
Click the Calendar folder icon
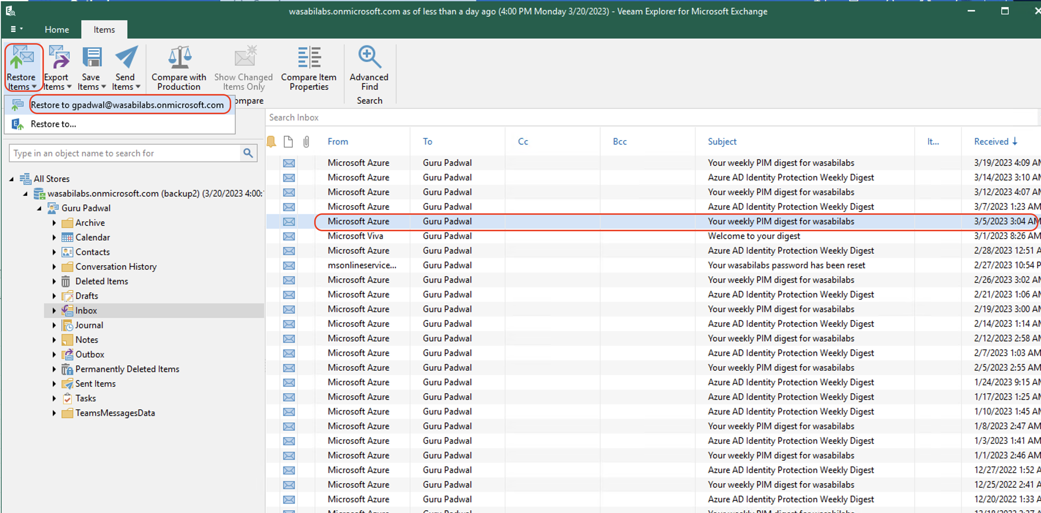(x=67, y=237)
